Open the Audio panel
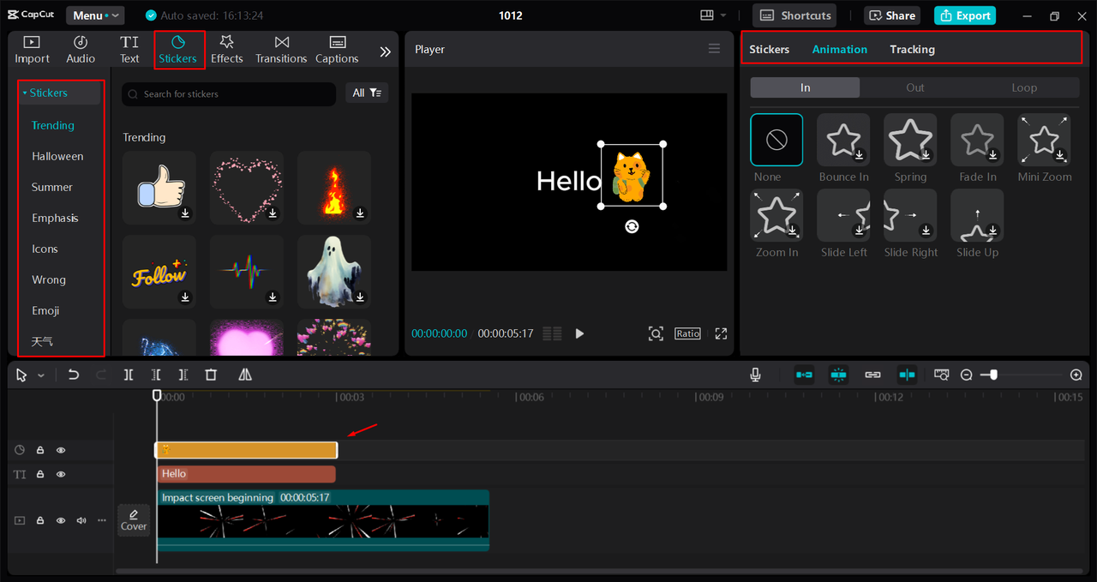Image resolution: width=1097 pixels, height=582 pixels. 81,50
